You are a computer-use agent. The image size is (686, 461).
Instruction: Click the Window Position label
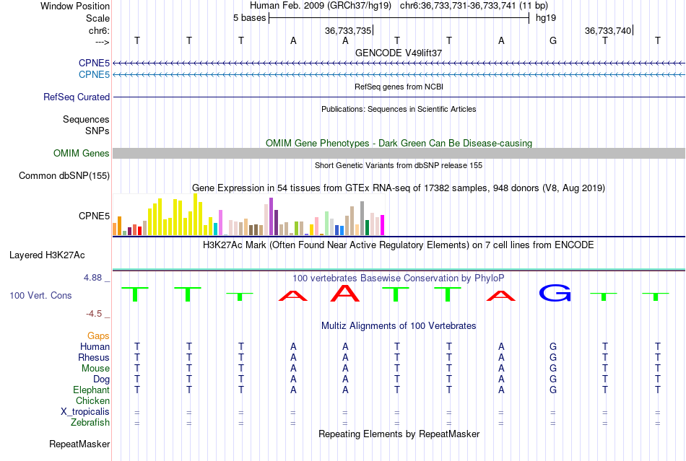coord(75,6)
